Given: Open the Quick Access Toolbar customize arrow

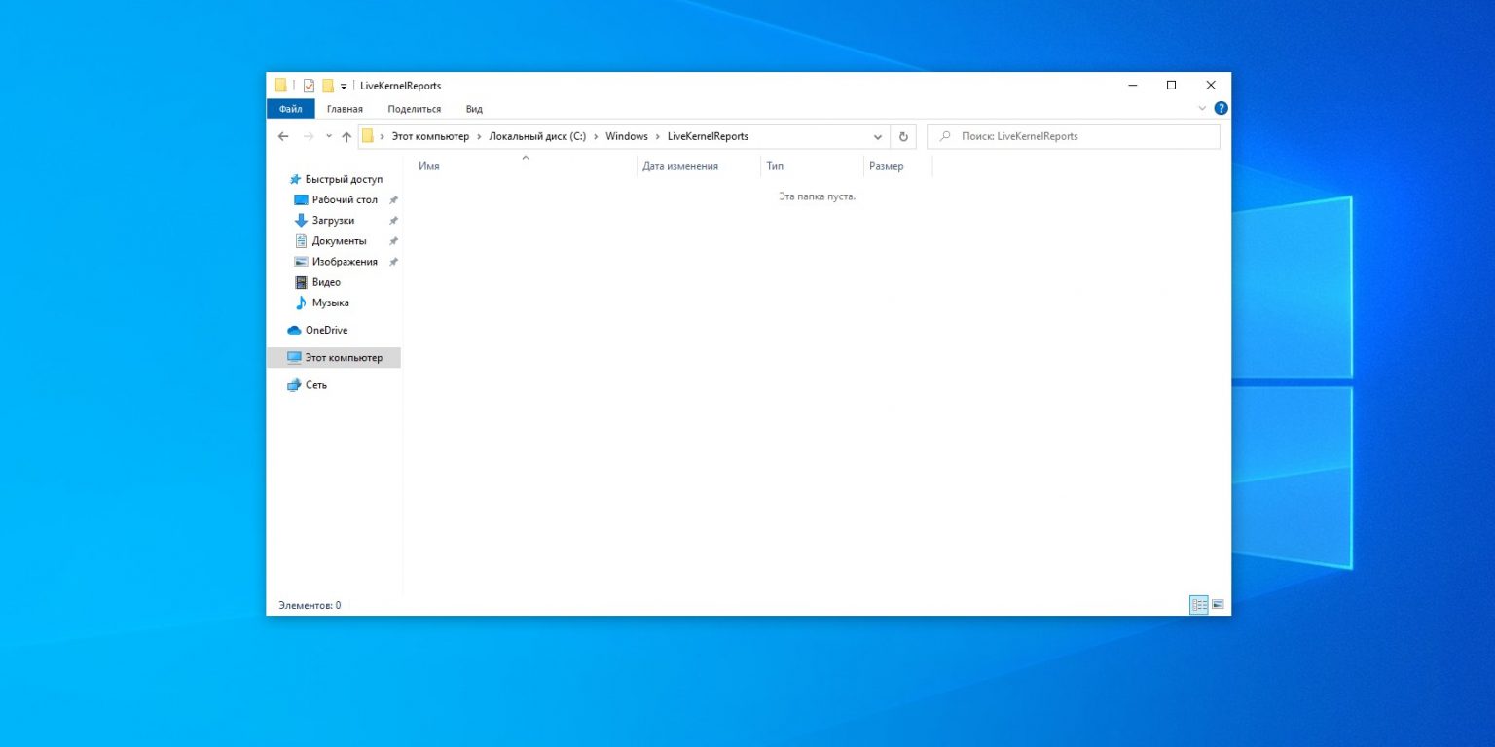Looking at the screenshot, I should point(344,87).
